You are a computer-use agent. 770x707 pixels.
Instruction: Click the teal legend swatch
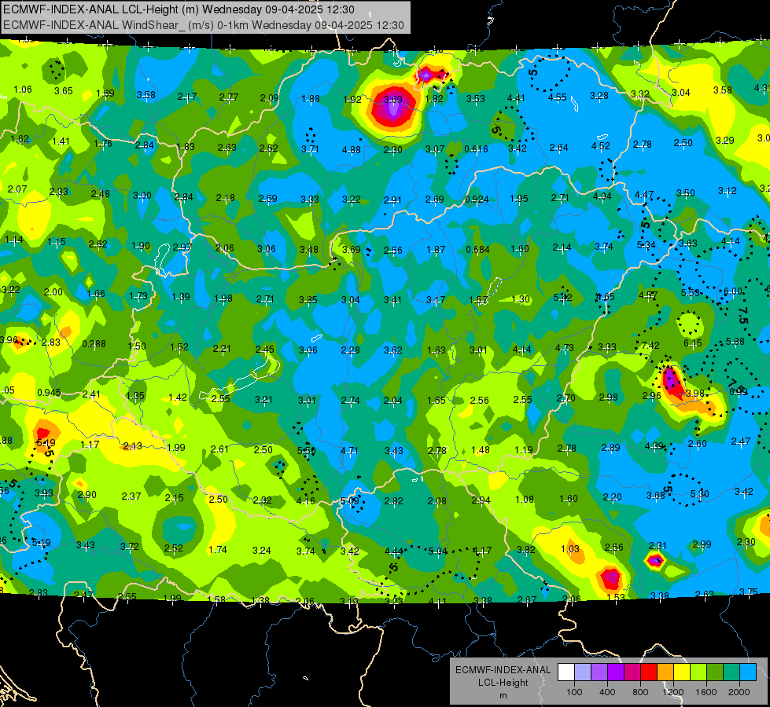pyautogui.click(x=731, y=672)
